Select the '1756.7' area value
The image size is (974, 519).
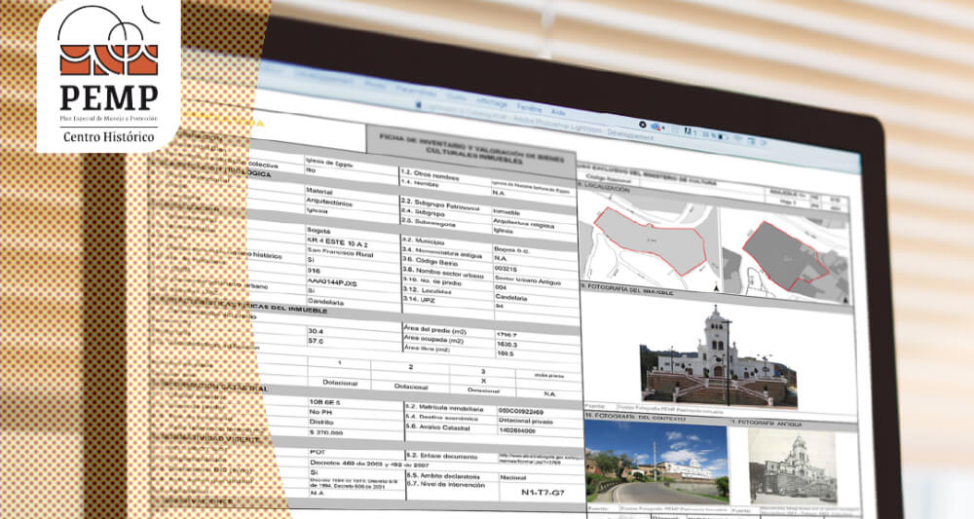pyautogui.click(x=506, y=335)
